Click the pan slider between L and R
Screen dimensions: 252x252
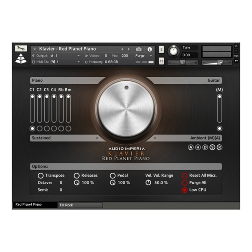182,63
